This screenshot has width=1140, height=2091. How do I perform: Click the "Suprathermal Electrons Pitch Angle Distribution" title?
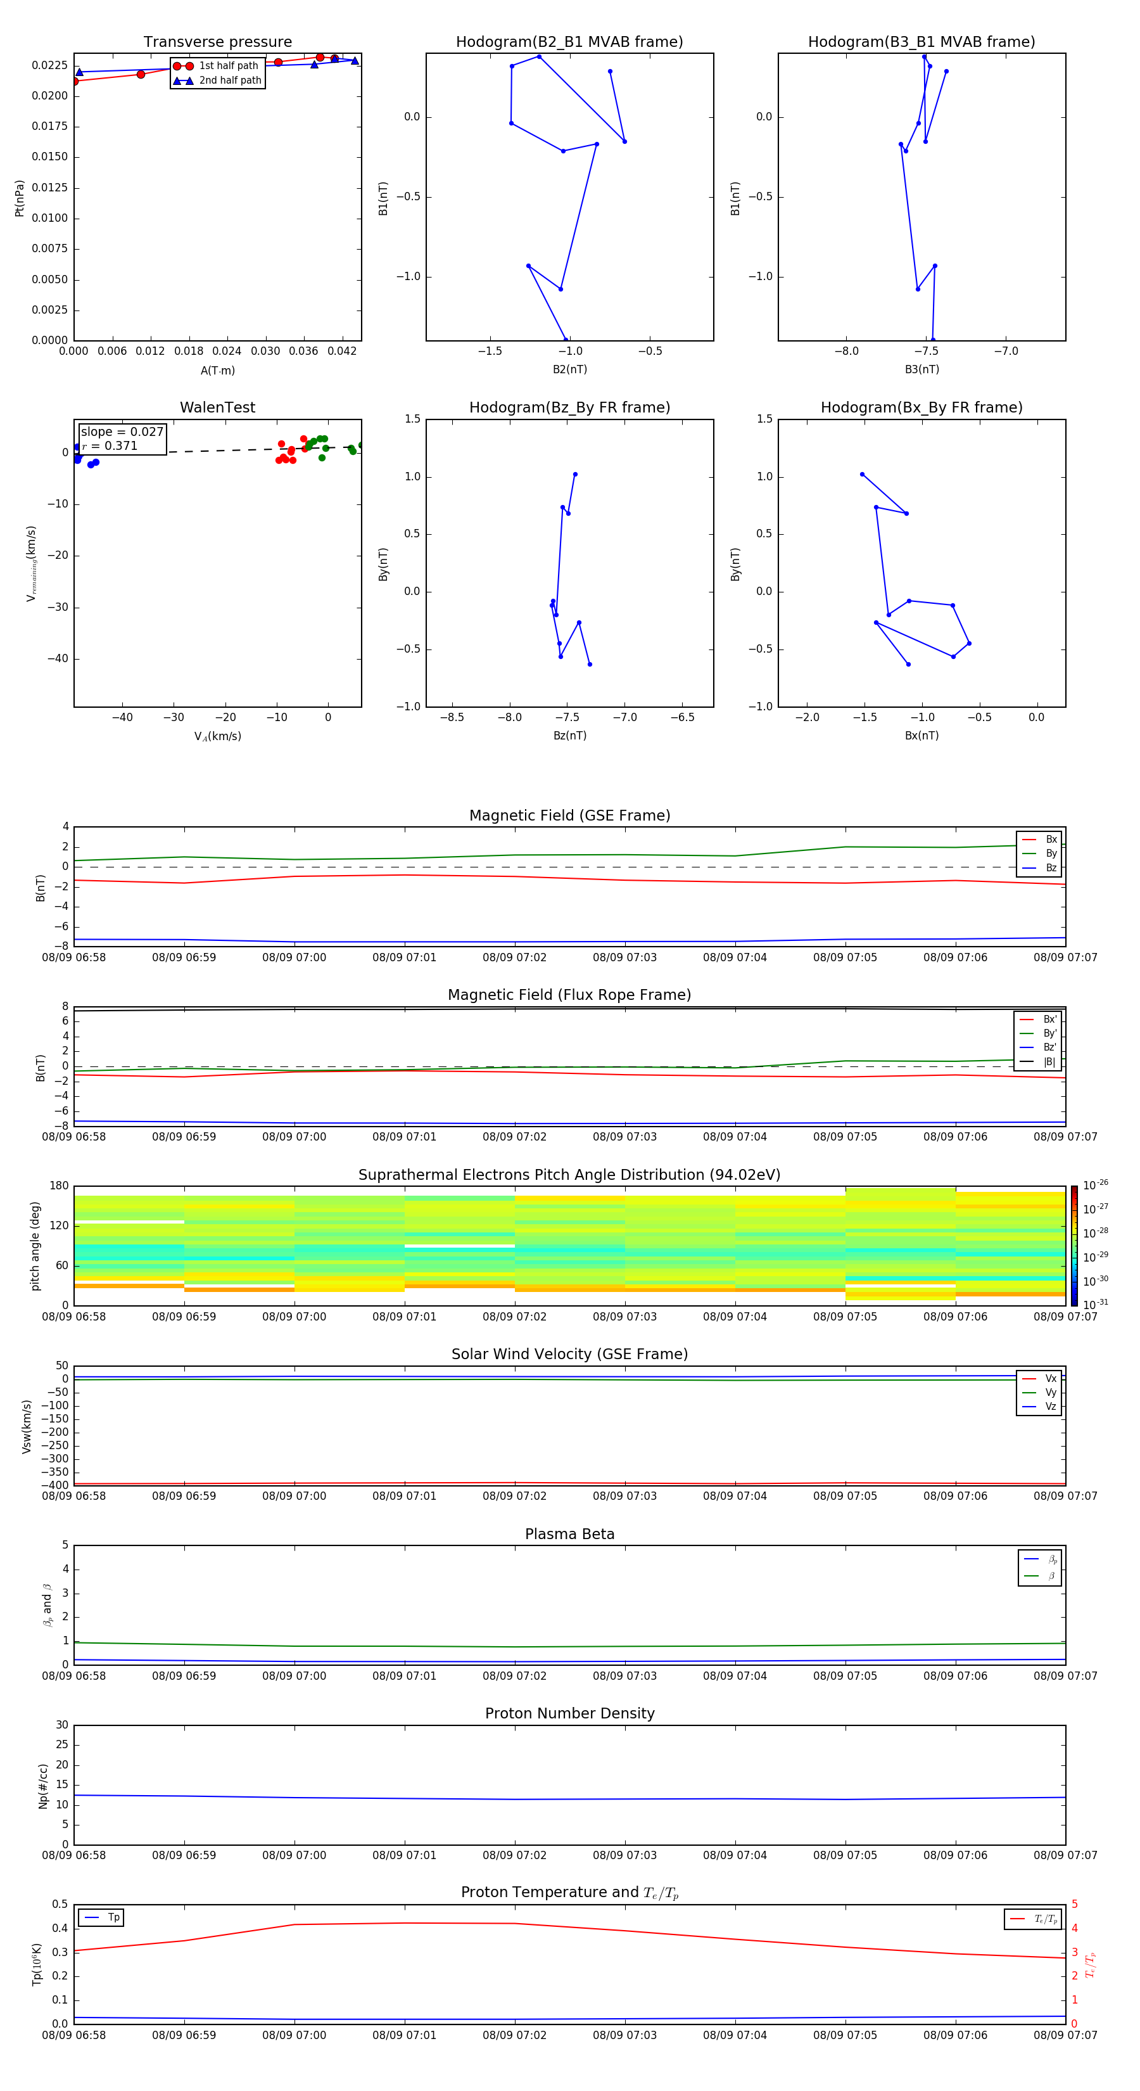[569, 1175]
